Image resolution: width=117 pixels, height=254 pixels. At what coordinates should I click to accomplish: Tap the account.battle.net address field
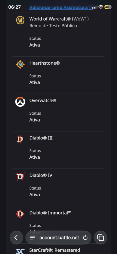tap(58, 237)
